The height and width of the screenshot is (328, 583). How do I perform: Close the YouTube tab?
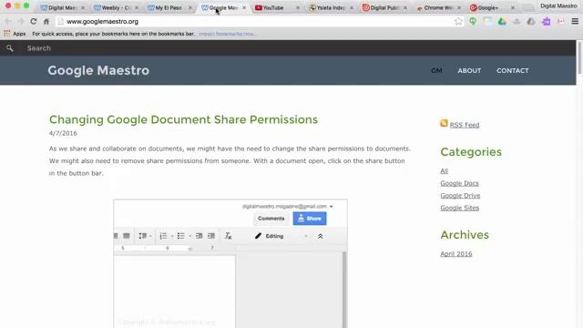298,7
